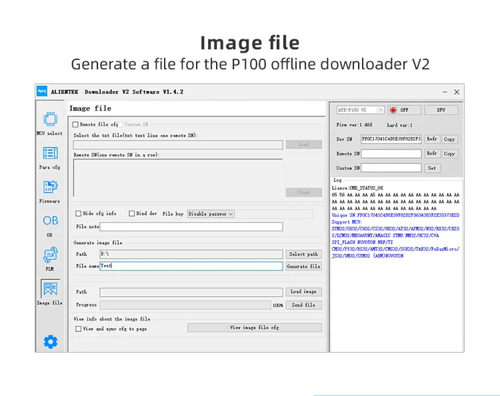500x396 pixels.
Task: Click the File note input field
Action: pos(191,227)
